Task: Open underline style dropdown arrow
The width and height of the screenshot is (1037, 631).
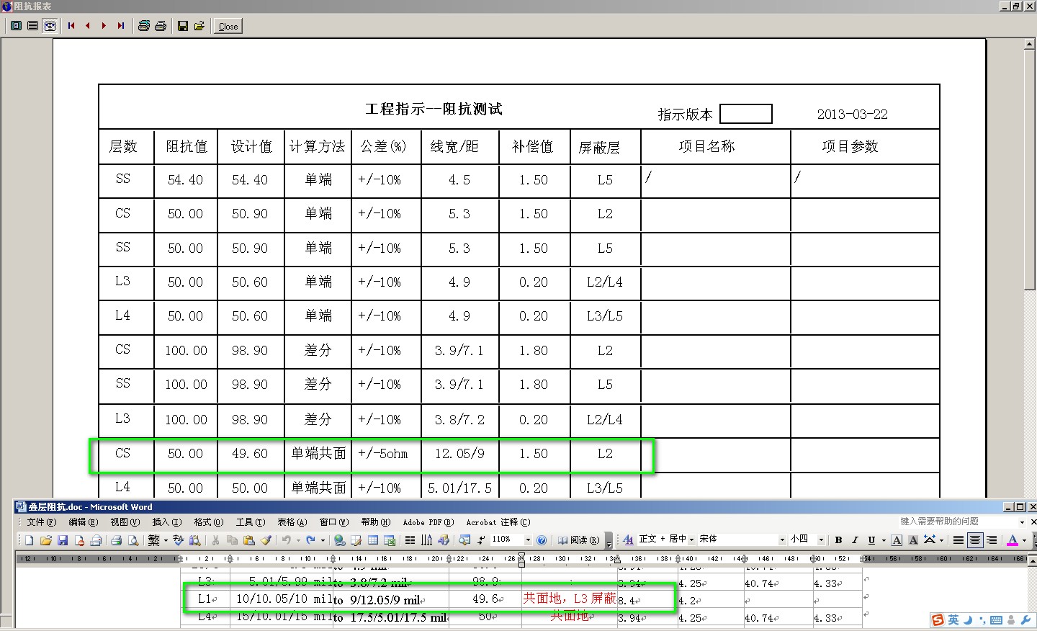Action: pos(884,540)
